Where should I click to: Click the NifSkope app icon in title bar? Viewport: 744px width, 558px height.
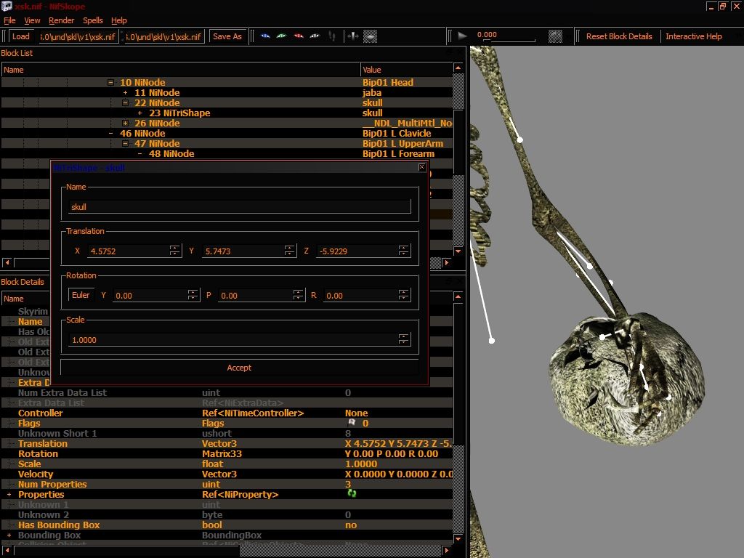pos(7,6)
